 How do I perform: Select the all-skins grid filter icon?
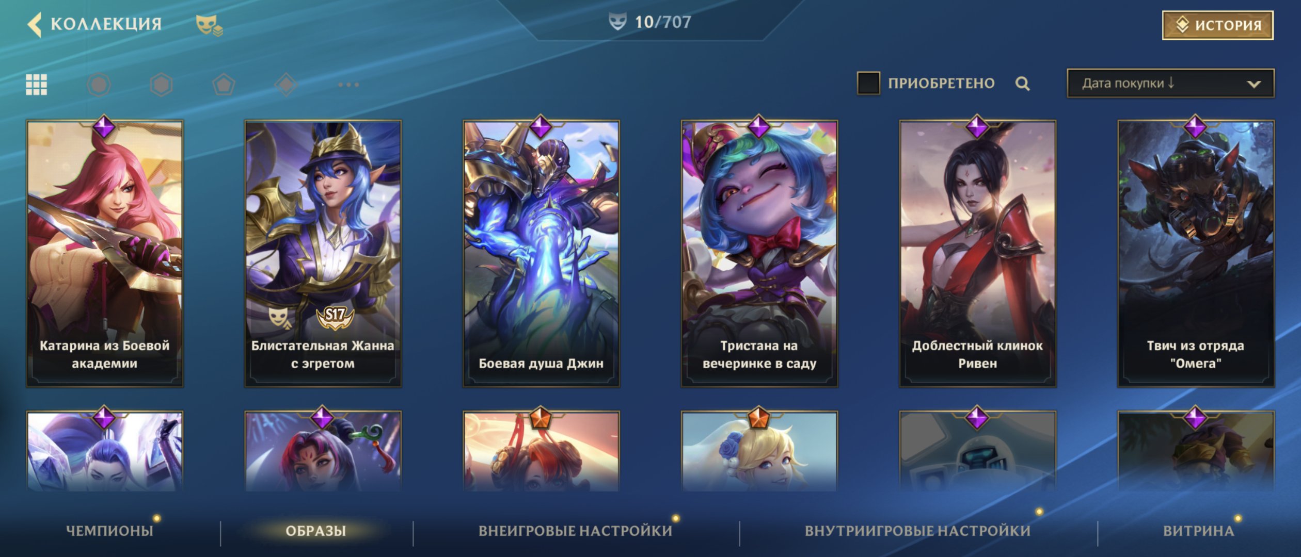click(37, 85)
